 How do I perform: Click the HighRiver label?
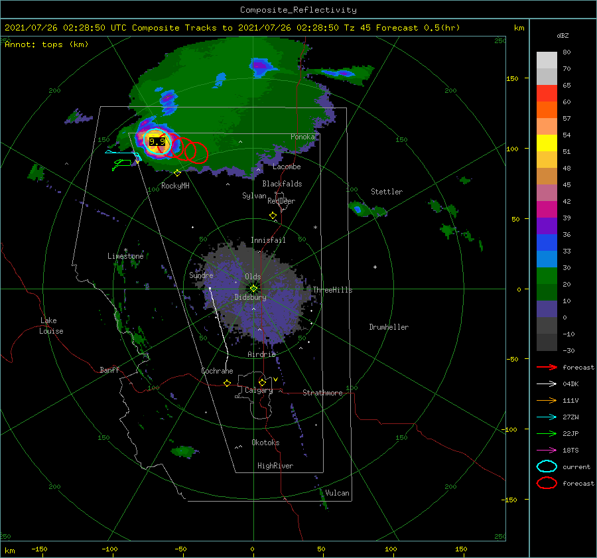pos(275,466)
